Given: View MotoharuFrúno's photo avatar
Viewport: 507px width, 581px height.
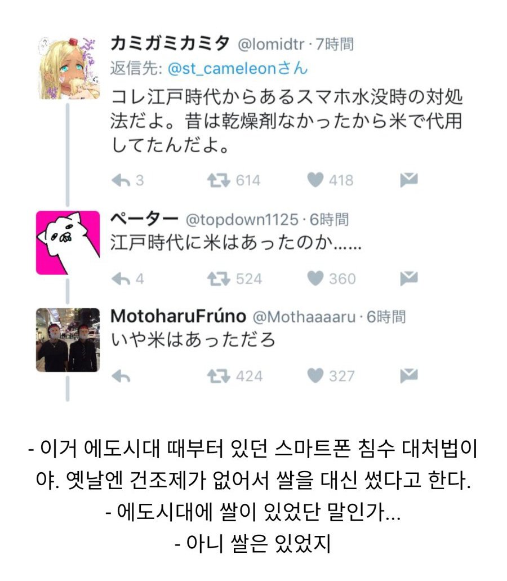Looking at the screenshot, I should [68, 340].
